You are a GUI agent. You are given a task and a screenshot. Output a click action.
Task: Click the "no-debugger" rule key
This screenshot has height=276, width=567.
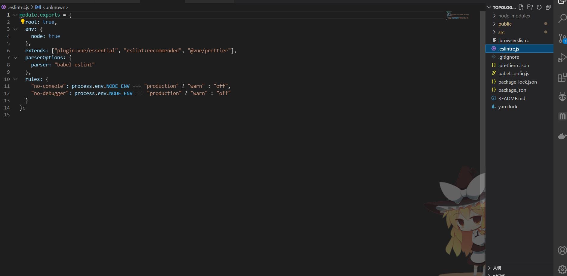tap(50, 93)
